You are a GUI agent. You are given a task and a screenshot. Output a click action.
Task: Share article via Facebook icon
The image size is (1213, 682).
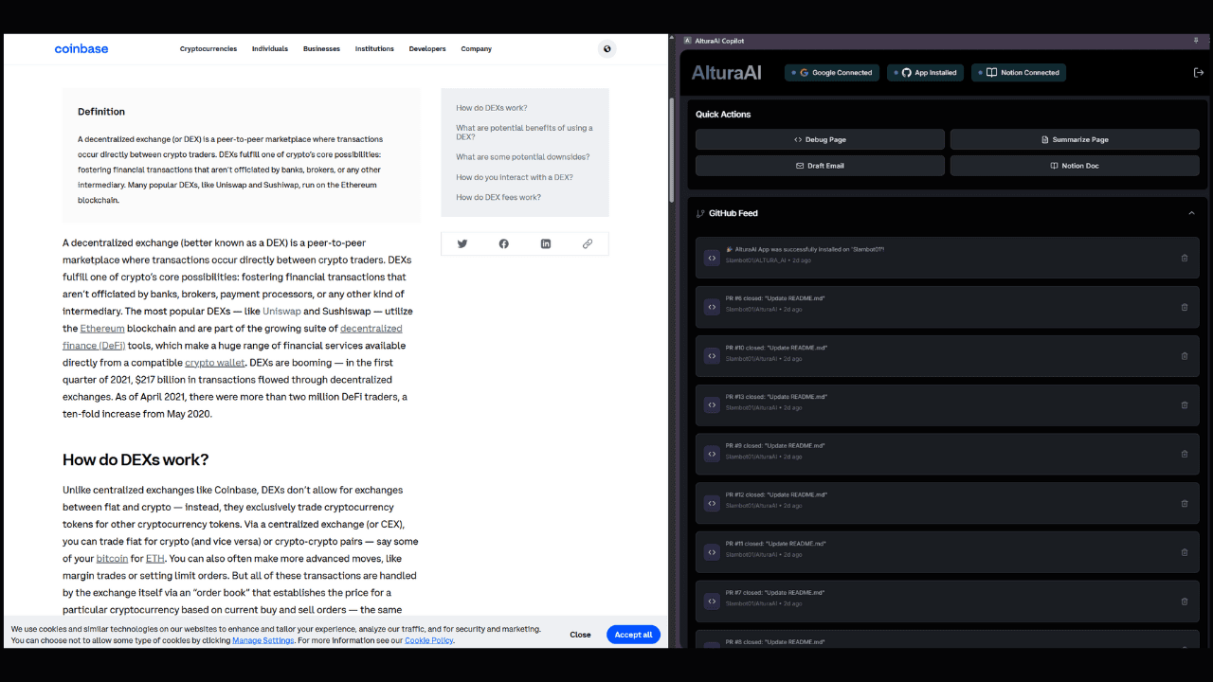pos(504,243)
